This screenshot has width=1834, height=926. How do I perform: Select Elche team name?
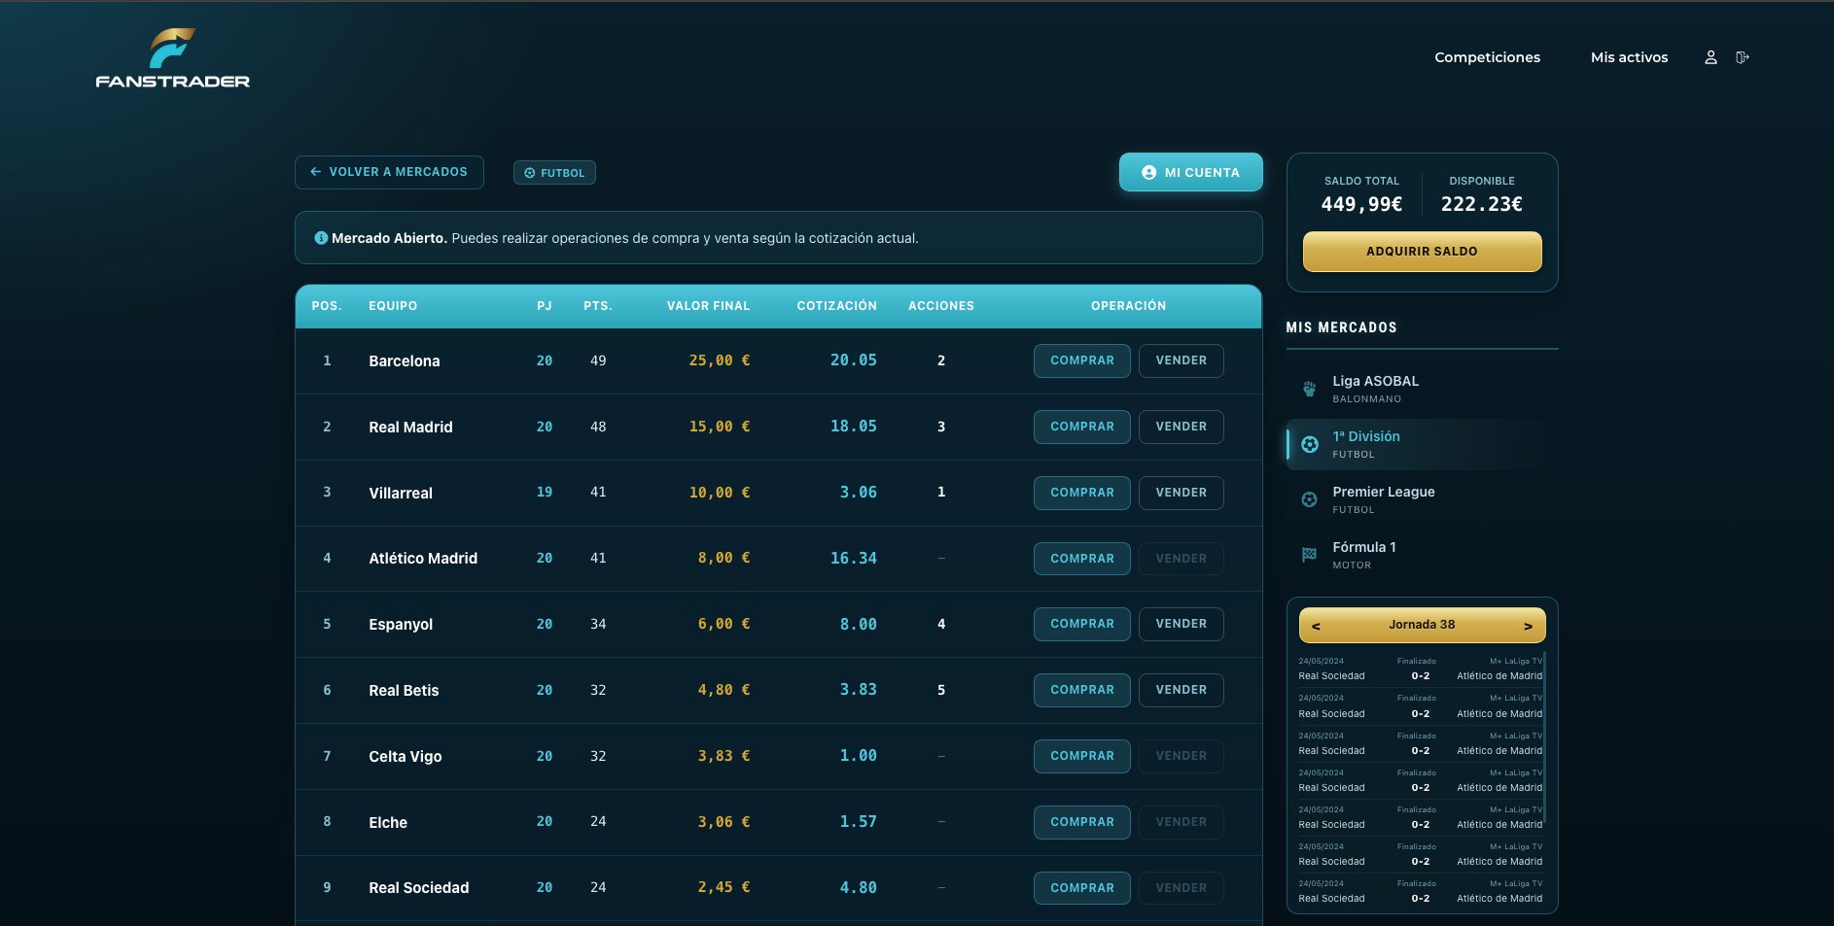[388, 822]
